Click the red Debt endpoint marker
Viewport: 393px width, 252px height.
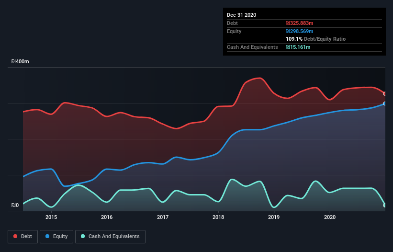(x=385, y=94)
